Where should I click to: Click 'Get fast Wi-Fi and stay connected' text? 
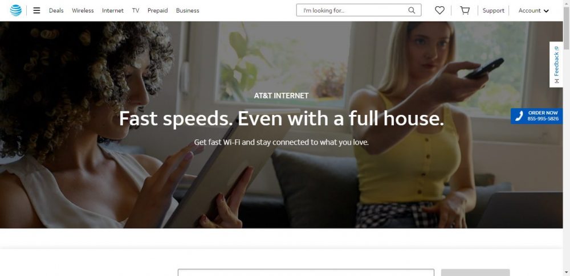(x=282, y=142)
